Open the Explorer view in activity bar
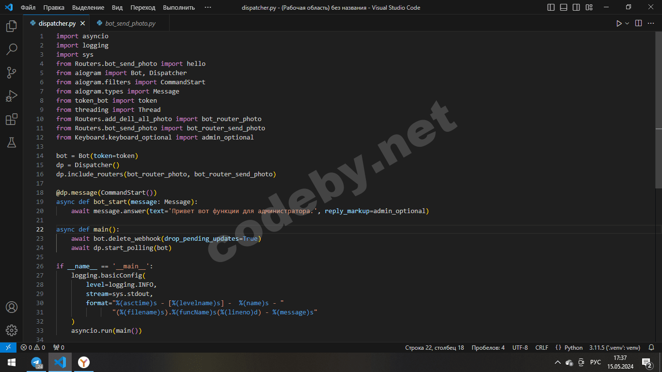The image size is (662, 372). point(12,26)
